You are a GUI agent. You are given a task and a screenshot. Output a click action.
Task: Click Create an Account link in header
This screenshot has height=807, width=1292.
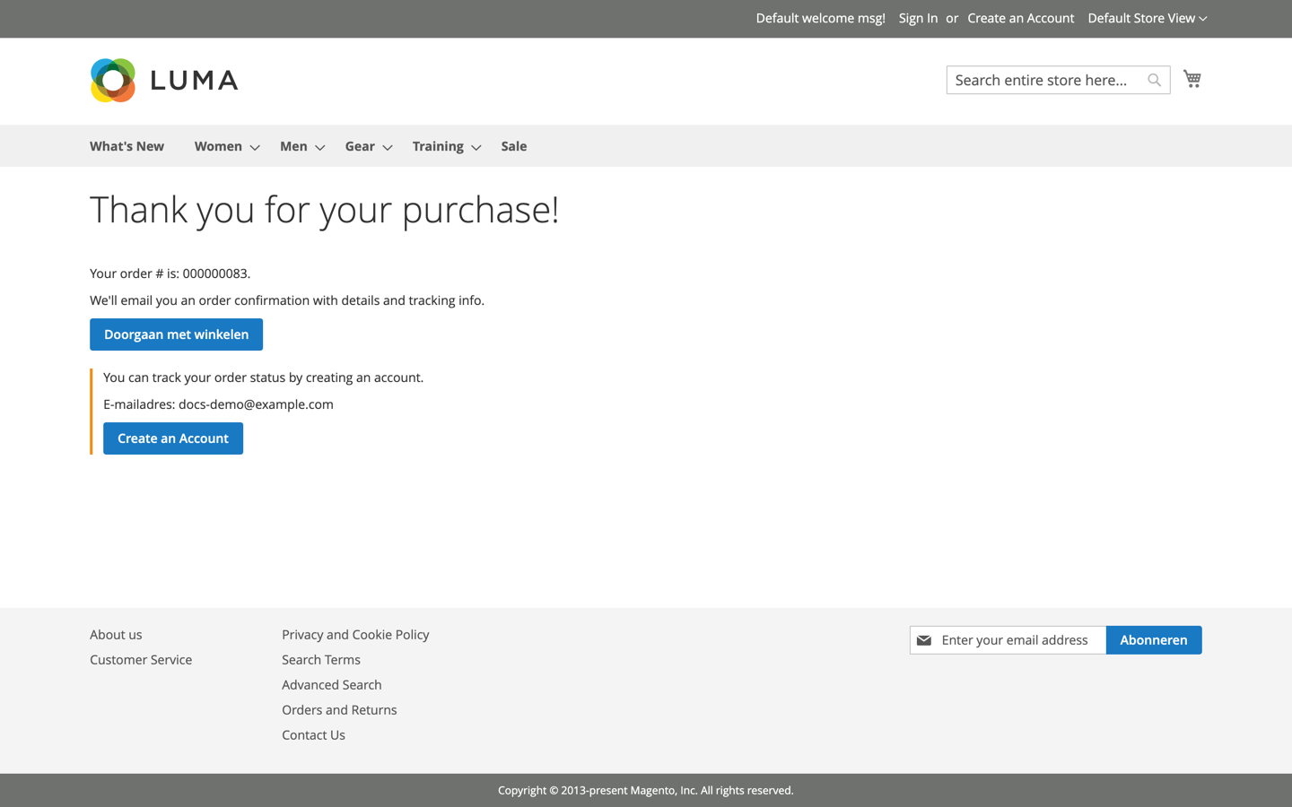coord(1020,18)
